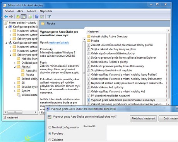Toggle the show/hide console tree toolbar icon

tap(23, 17)
